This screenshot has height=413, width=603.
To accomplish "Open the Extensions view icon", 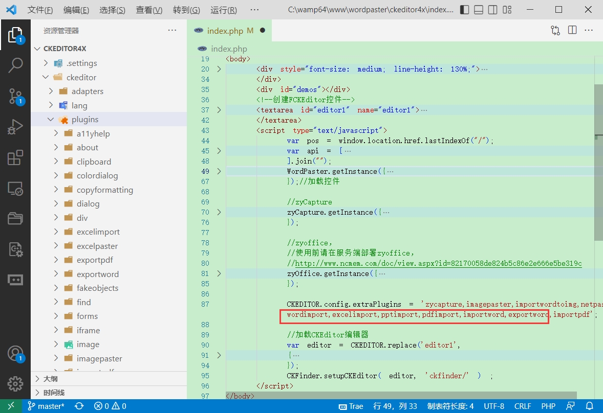I will point(15,158).
